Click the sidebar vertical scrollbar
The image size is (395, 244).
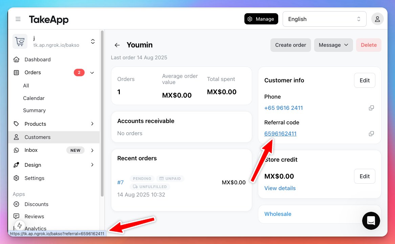[x=102, y=113]
